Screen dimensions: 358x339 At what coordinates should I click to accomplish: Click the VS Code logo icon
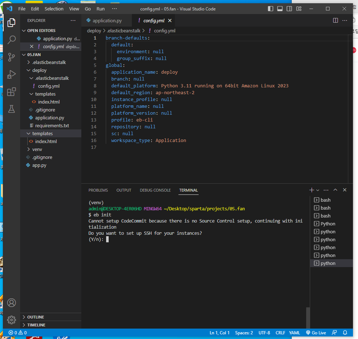[9, 9]
